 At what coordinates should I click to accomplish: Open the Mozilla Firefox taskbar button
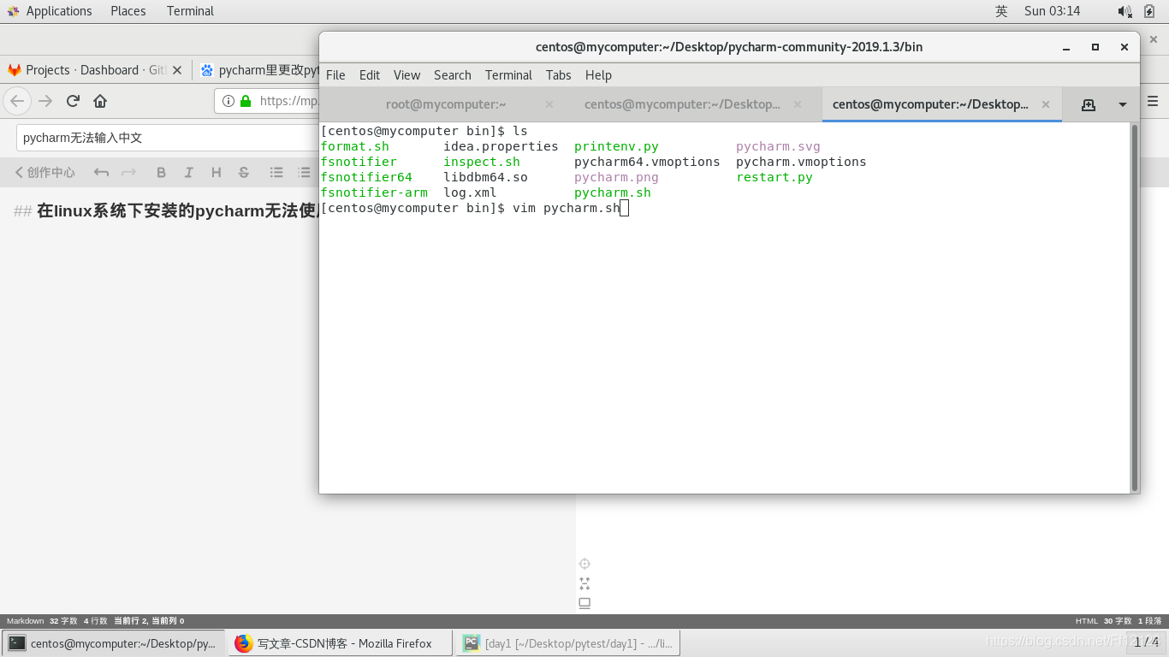341,643
